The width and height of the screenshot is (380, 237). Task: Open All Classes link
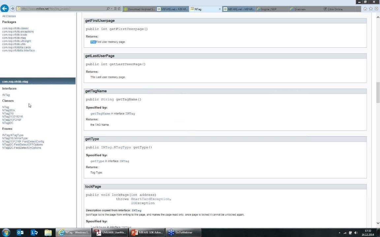(x=9, y=16)
